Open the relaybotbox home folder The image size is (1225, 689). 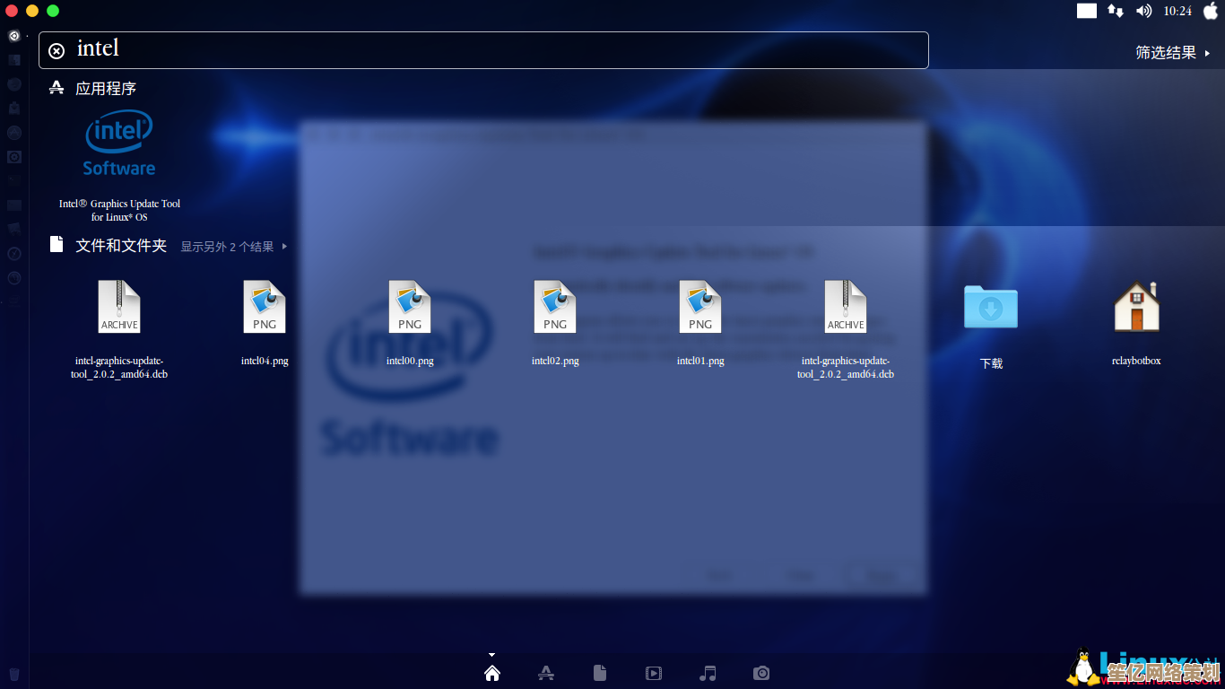(x=1136, y=323)
